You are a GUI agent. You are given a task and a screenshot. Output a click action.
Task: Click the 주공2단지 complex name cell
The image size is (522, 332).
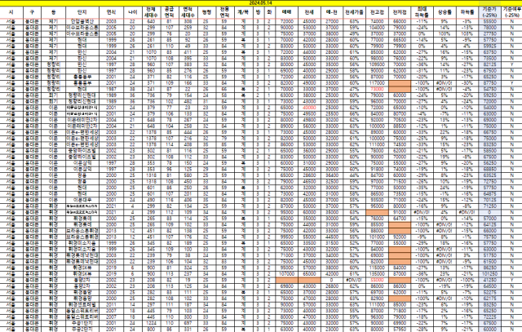(x=82, y=329)
